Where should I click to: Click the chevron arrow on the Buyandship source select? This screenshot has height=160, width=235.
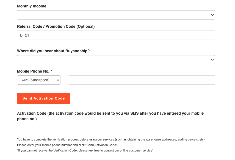click(212, 60)
